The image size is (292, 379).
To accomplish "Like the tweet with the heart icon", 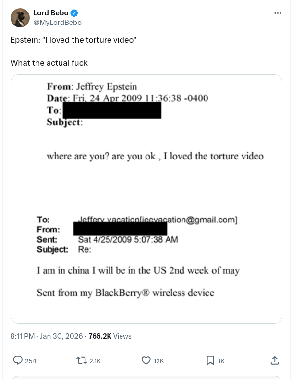I will coord(146,360).
